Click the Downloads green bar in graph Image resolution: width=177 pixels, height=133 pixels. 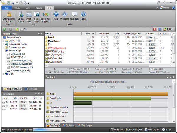[x=112, y=98]
